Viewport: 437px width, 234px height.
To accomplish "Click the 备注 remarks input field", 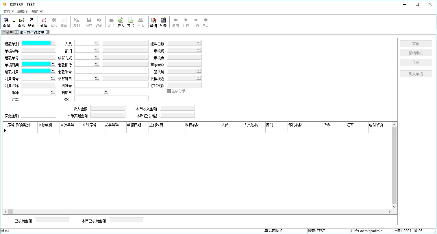I will point(111,98).
